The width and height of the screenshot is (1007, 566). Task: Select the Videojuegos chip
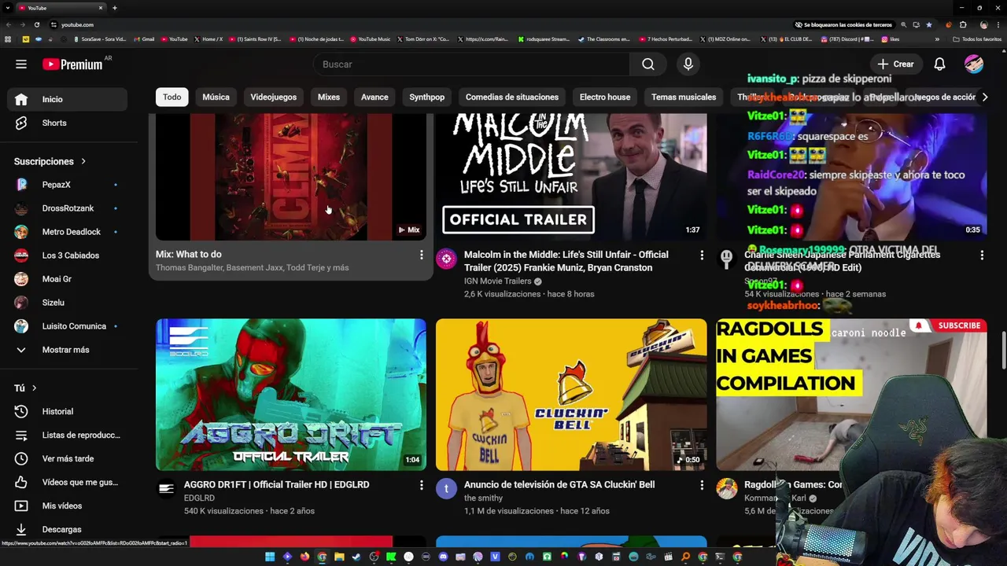pos(273,97)
